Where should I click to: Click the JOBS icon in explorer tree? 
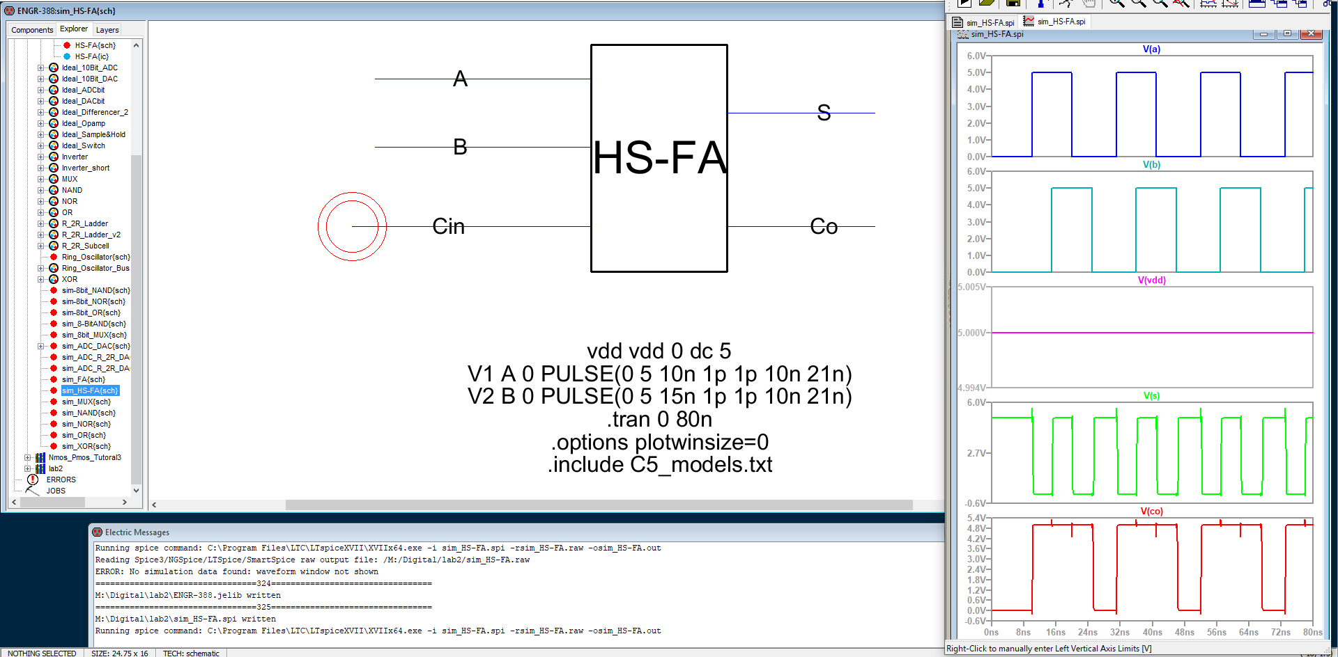tap(33, 491)
